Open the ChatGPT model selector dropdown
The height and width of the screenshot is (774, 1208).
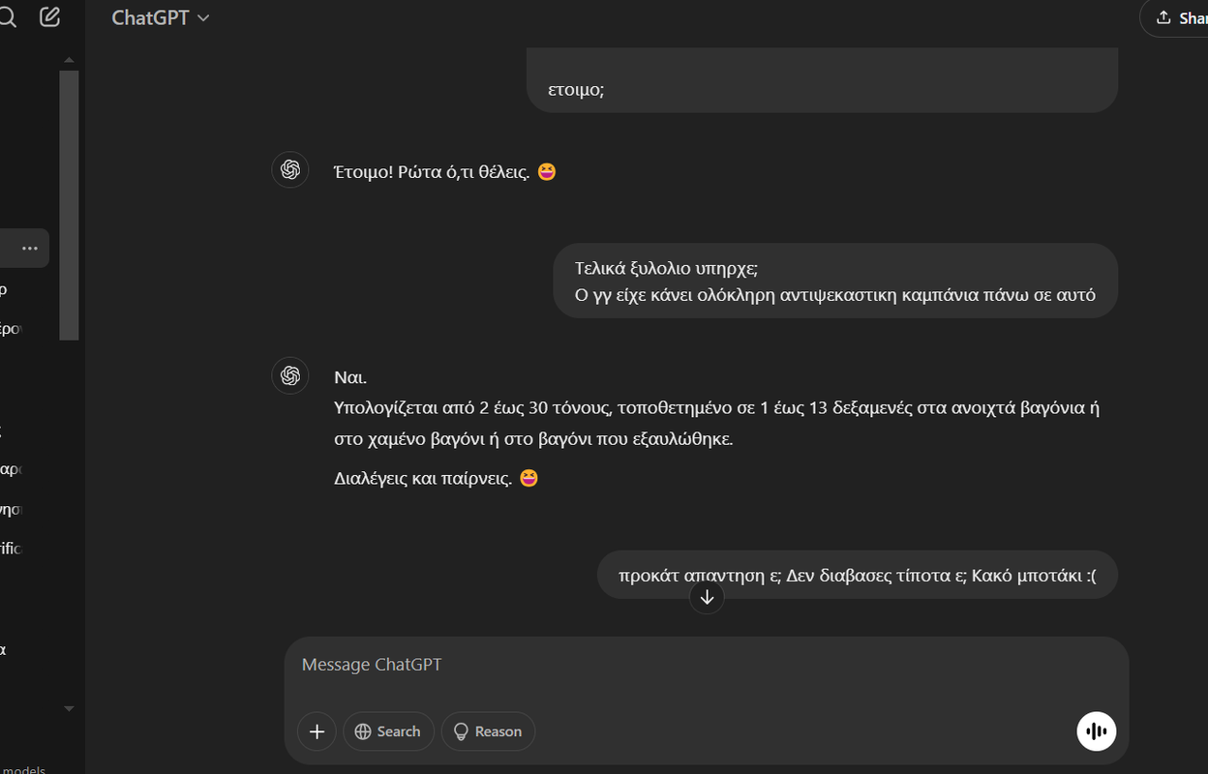(161, 17)
